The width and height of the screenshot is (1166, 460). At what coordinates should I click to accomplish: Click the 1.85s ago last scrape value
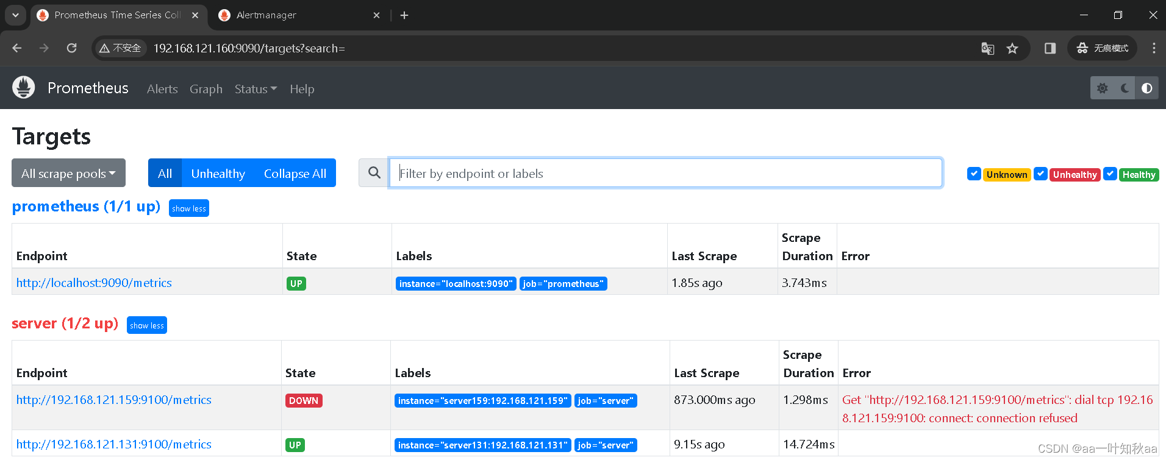pyautogui.click(x=697, y=283)
